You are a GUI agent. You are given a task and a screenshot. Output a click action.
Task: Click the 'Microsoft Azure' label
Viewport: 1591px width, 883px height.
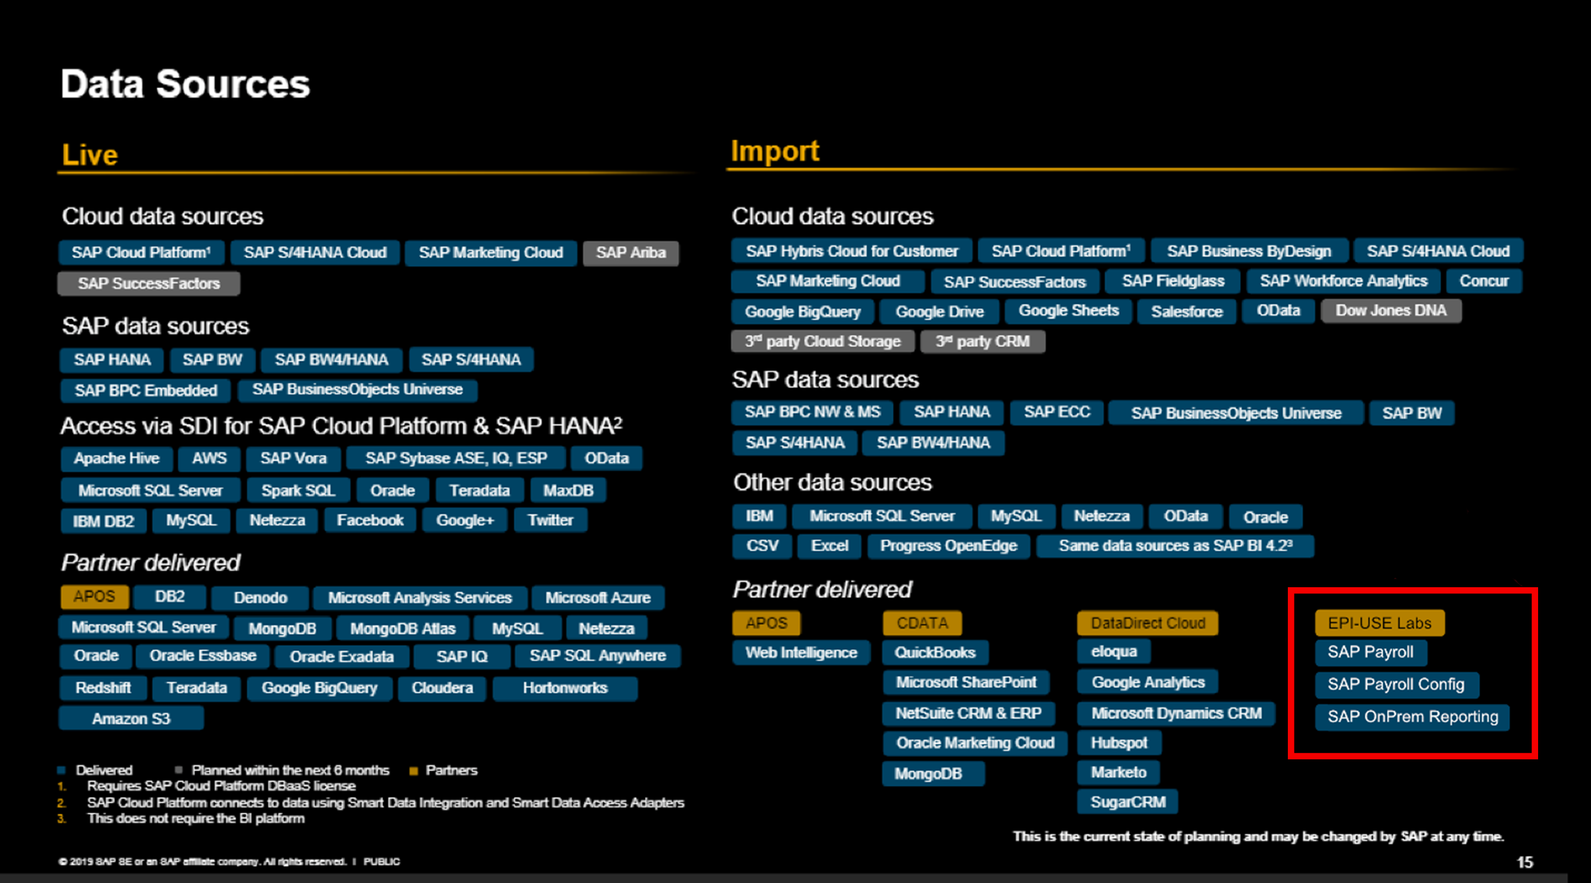598,598
